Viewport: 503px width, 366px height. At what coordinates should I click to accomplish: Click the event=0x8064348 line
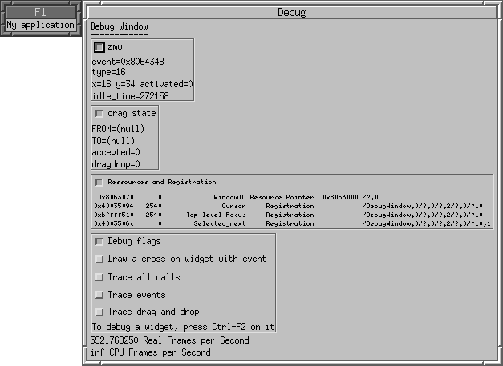(x=128, y=61)
